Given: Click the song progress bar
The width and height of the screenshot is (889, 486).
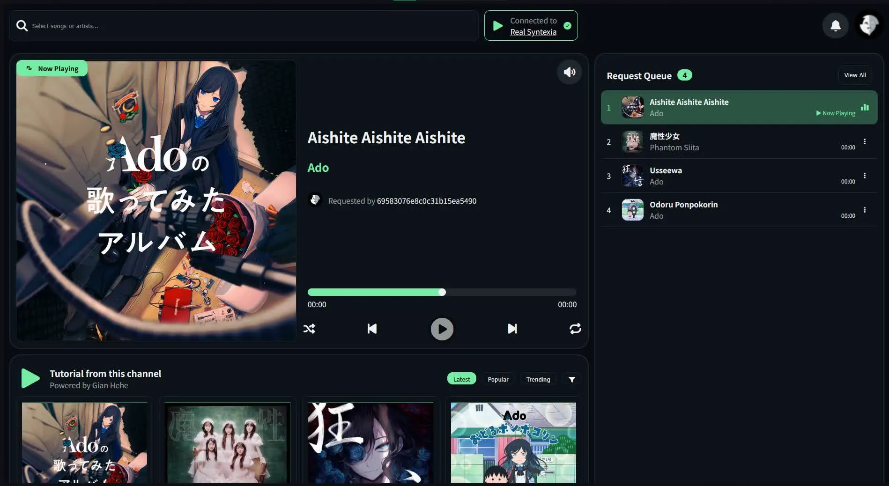Looking at the screenshot, I should [x=442, y=292].
